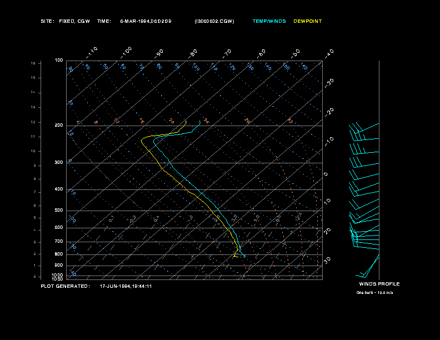This screenshot has height=340, width=440.
Task: Click the '600' pressure level label
Action: 59,228
